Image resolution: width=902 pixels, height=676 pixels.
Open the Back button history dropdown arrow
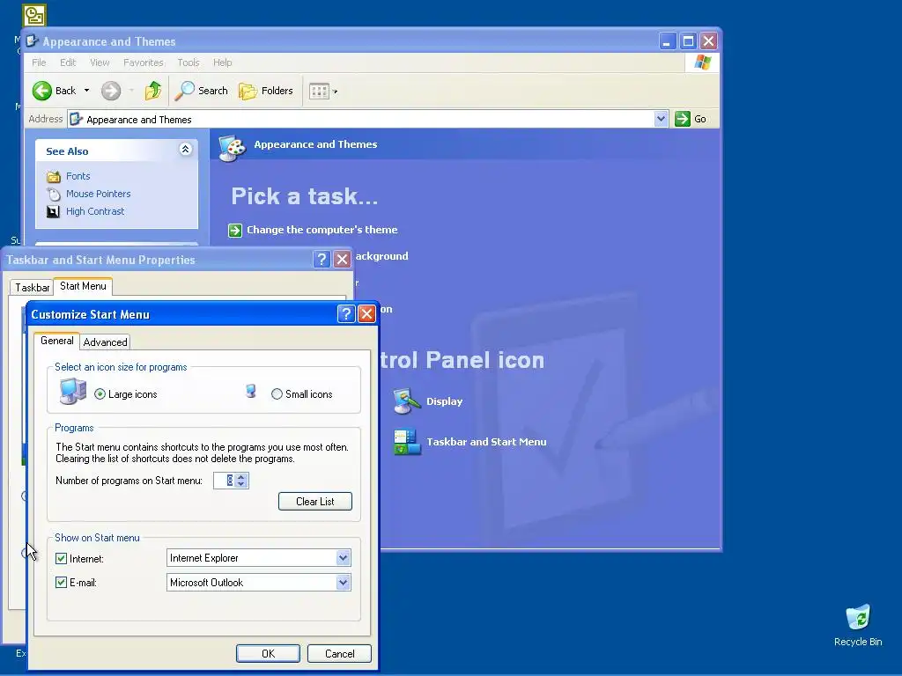point(87,91)
